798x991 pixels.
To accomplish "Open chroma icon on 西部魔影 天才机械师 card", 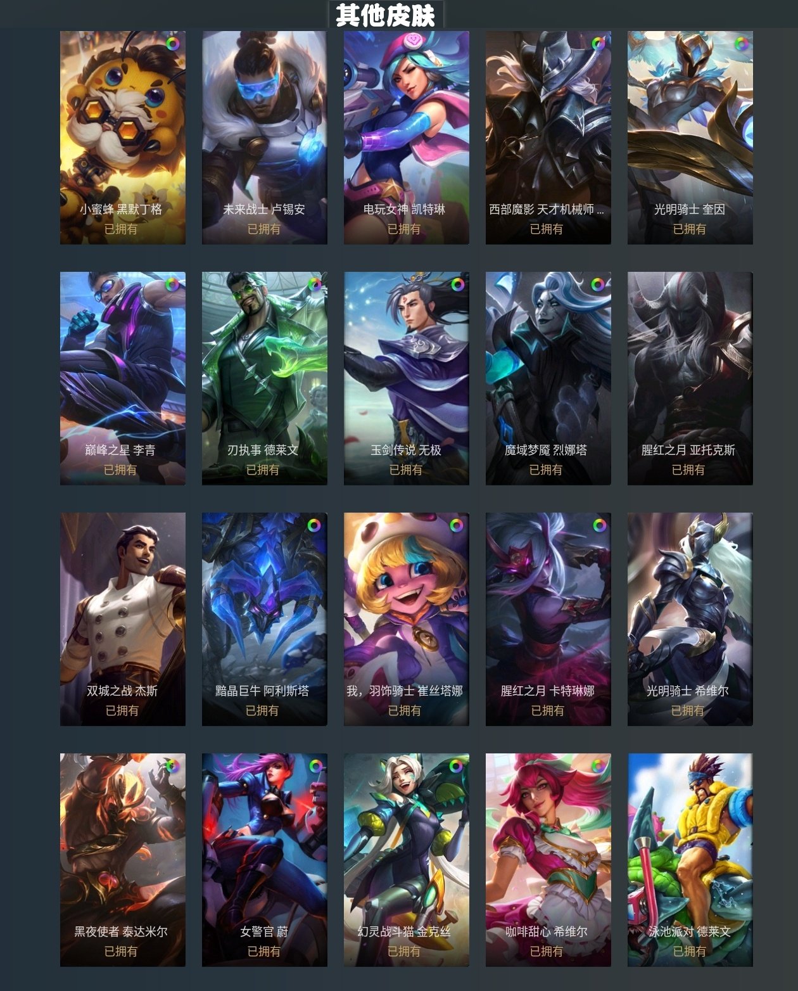I will point(598,44).
